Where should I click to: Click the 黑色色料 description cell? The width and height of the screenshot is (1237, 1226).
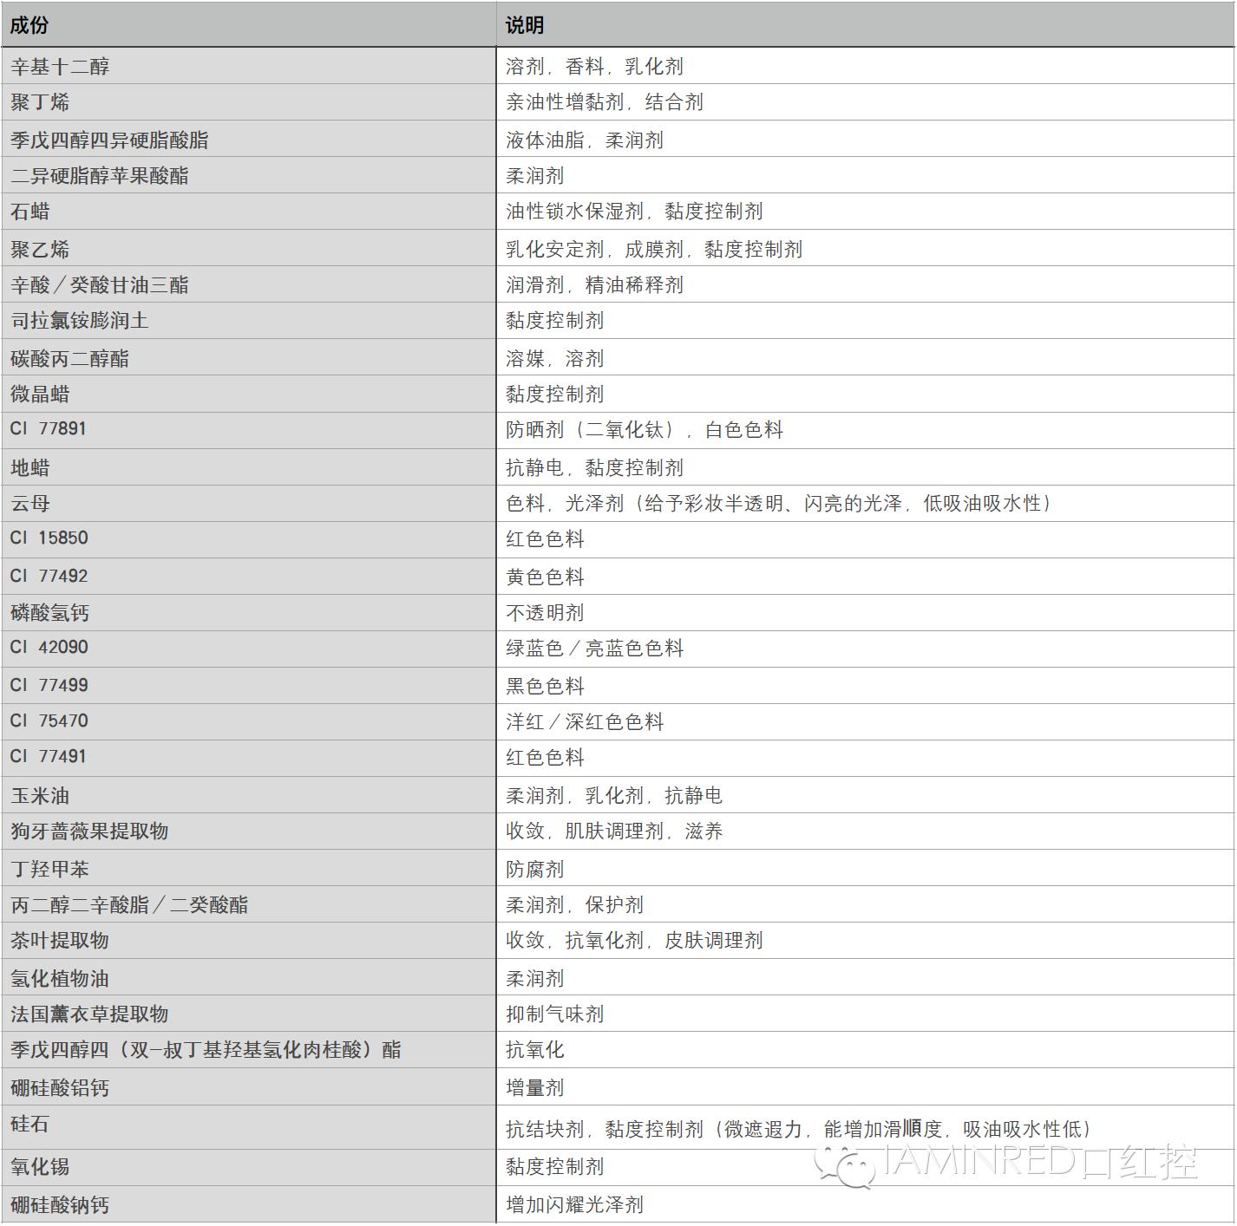(x=545, y=686)
